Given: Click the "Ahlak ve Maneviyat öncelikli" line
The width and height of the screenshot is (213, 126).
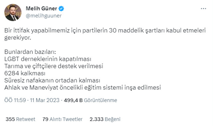Looking at the screenshot, I should [83, 87].
